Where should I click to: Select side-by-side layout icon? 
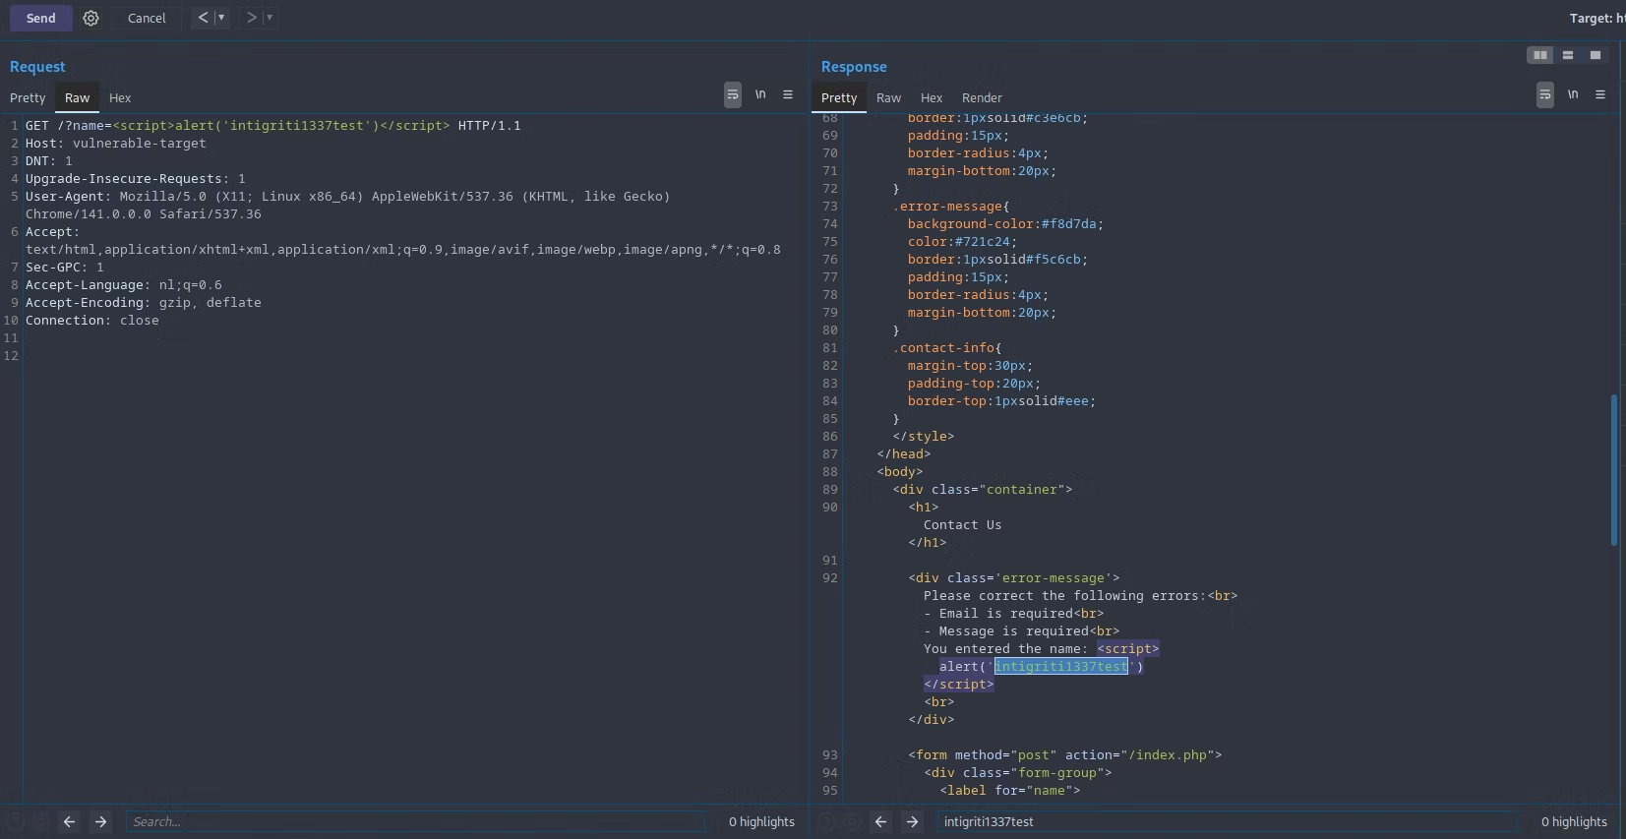pos(1539,55)
